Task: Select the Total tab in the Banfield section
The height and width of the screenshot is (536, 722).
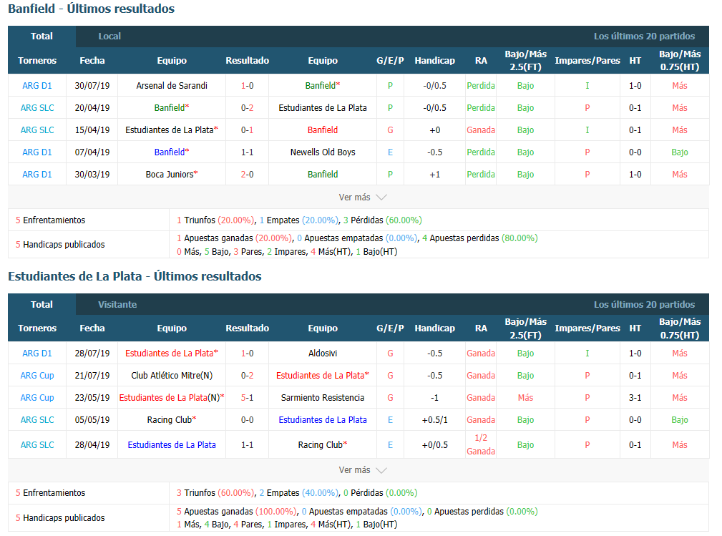Action: pos(42,36)
